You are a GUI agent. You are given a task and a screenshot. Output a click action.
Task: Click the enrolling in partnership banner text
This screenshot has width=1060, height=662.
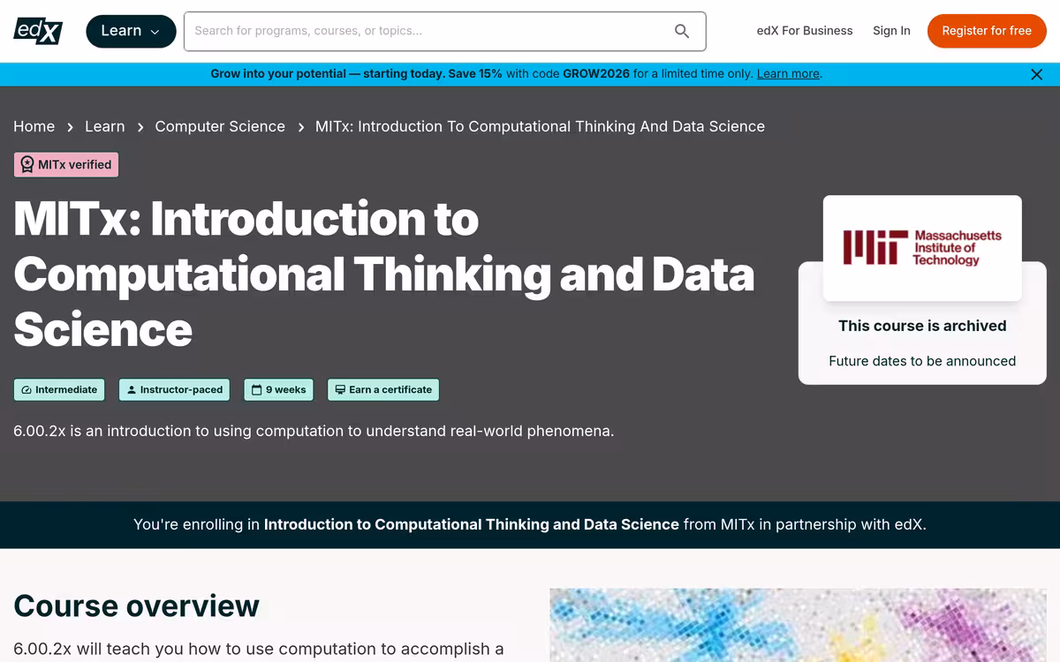coord(530,524)
